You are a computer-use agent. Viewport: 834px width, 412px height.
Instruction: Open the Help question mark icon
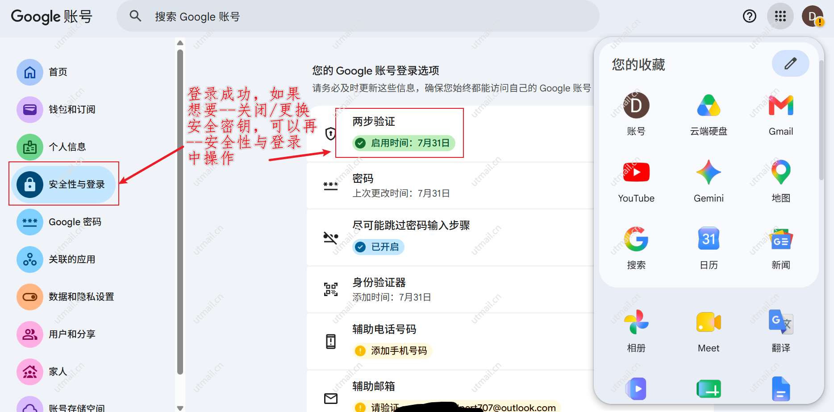[x=750, y=16]
